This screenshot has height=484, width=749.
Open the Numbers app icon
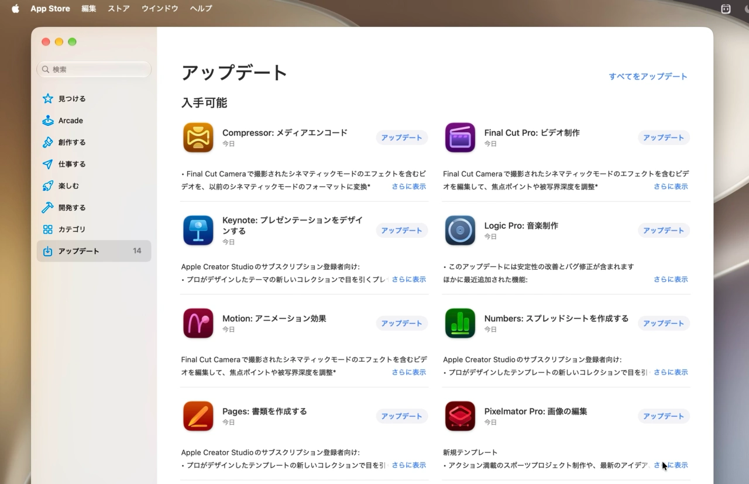point(460,324)
